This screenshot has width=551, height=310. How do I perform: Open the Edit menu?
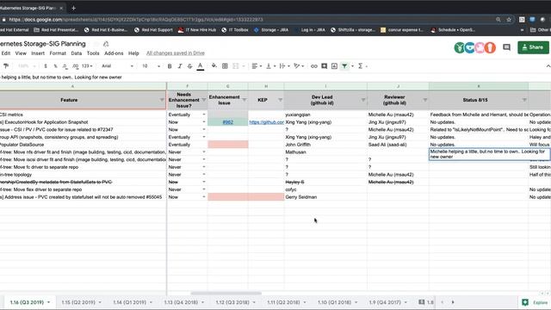click(x=6, y=53)
